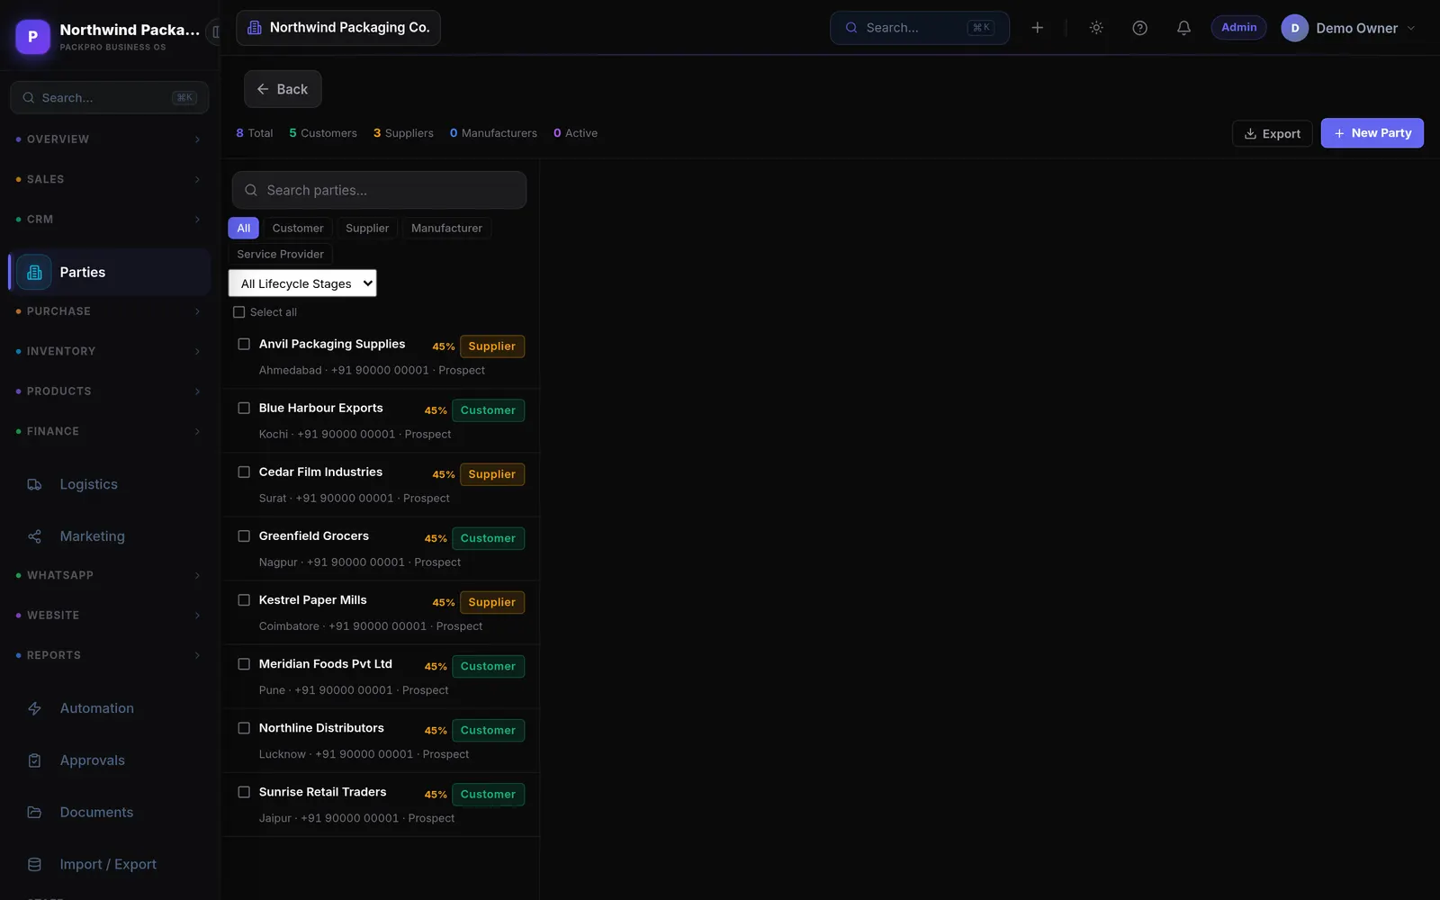Expand the Products sidebar section
Viewport: 1440px width, 900px height.
pos(109,391)
